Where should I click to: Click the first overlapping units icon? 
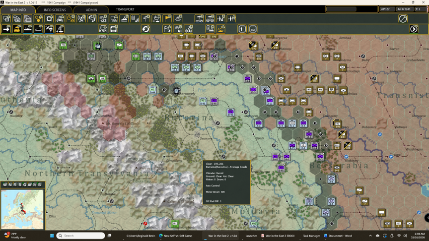click(6, 19)
